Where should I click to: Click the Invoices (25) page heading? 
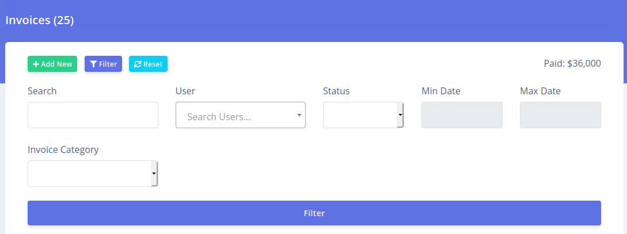(x=40, y=20)
